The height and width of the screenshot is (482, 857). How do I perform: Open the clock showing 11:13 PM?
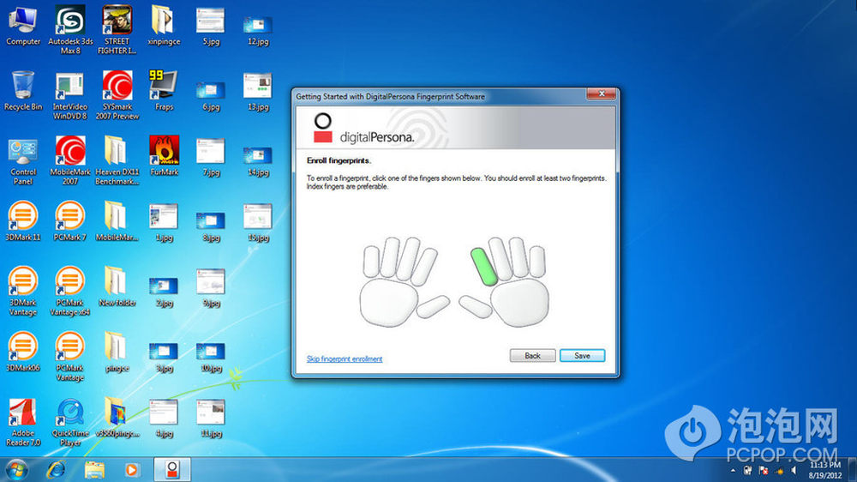click(x=824, y=470)
